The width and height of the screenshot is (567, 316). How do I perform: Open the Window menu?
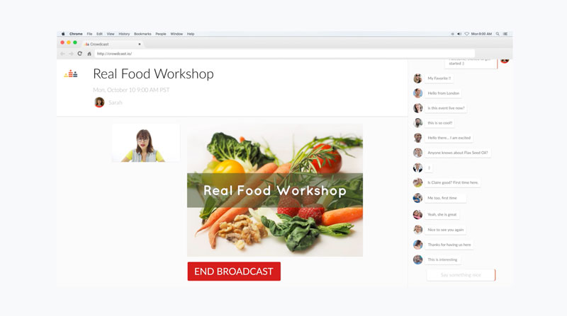coord(176,34)
